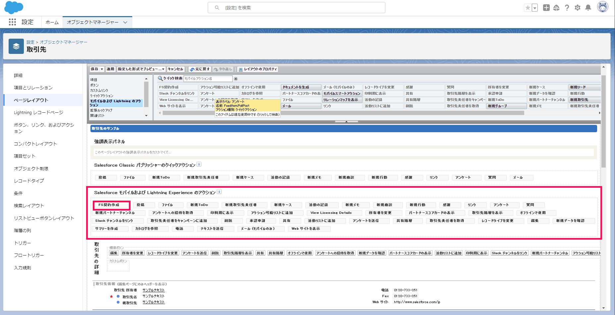Click the info icon beside Classic パブリッシャー heading
The image size is (615, 315).
(199, 164)
